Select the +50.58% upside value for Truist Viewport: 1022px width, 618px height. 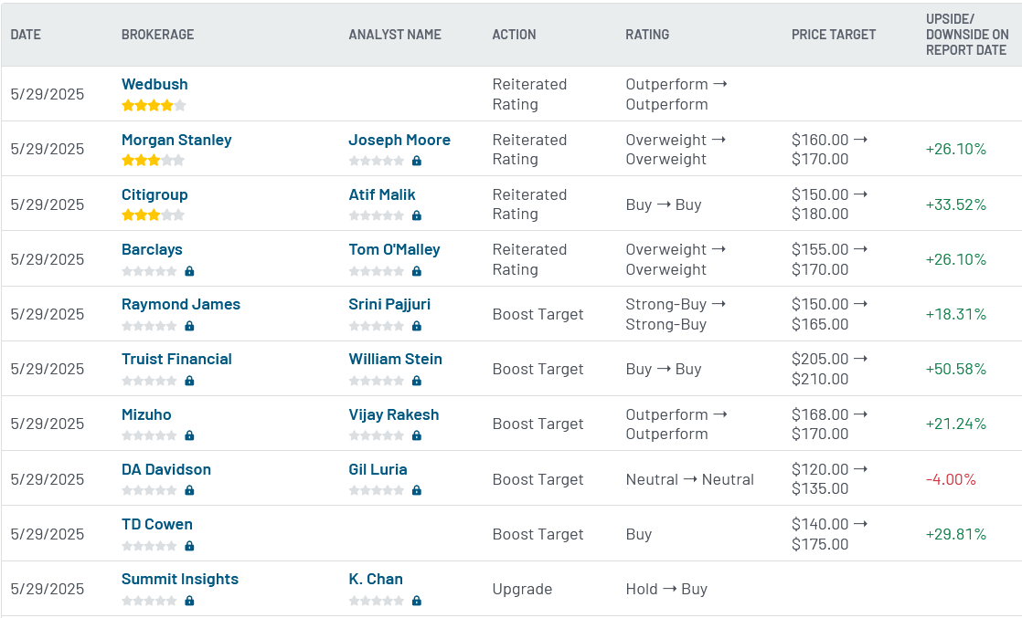(x=957, y=369)
